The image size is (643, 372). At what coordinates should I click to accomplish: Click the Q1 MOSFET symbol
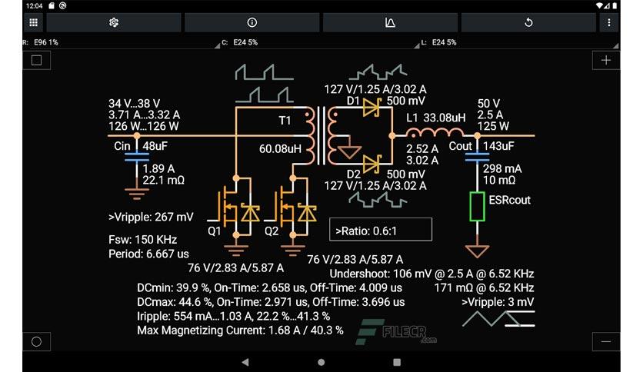point(235,207)
